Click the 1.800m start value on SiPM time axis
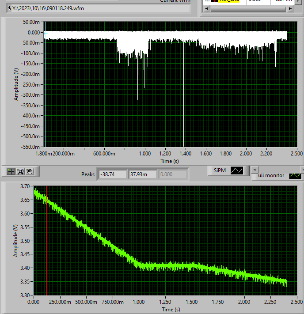 [43, 154]
